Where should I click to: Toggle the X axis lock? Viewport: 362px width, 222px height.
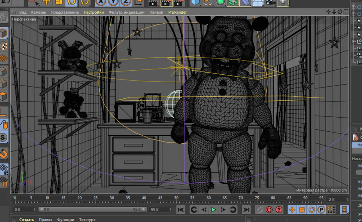[101, 2]
